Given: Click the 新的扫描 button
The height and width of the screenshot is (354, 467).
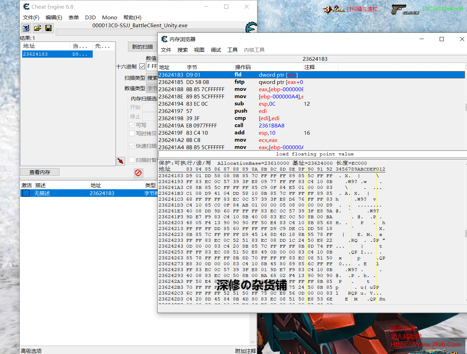Looking at the screenshot, I should coord(142,47).
